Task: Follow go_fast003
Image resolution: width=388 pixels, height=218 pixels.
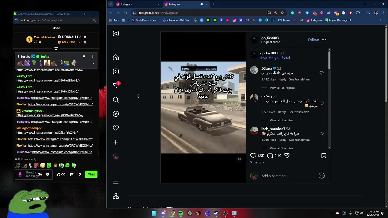Action: click(313, 40)
